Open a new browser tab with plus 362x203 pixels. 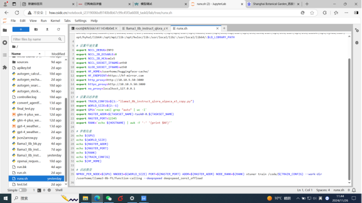(307, 4)
